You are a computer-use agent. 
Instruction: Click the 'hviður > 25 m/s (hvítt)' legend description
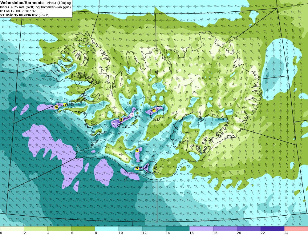[x=17, y=7]
